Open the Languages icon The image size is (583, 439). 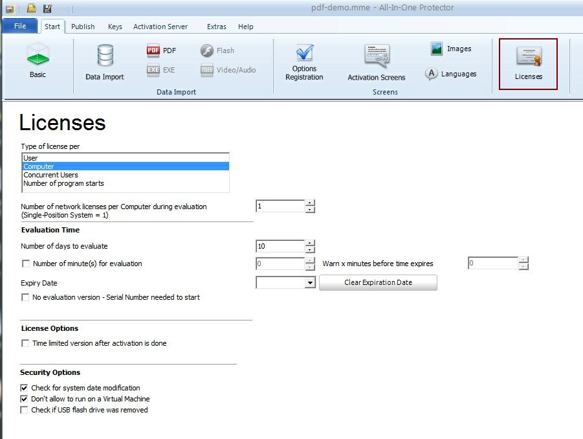click(432, 74)
